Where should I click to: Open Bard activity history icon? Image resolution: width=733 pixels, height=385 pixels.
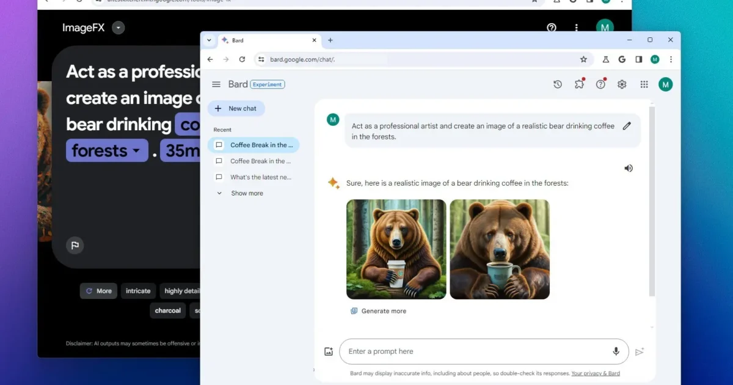[558, 84]
